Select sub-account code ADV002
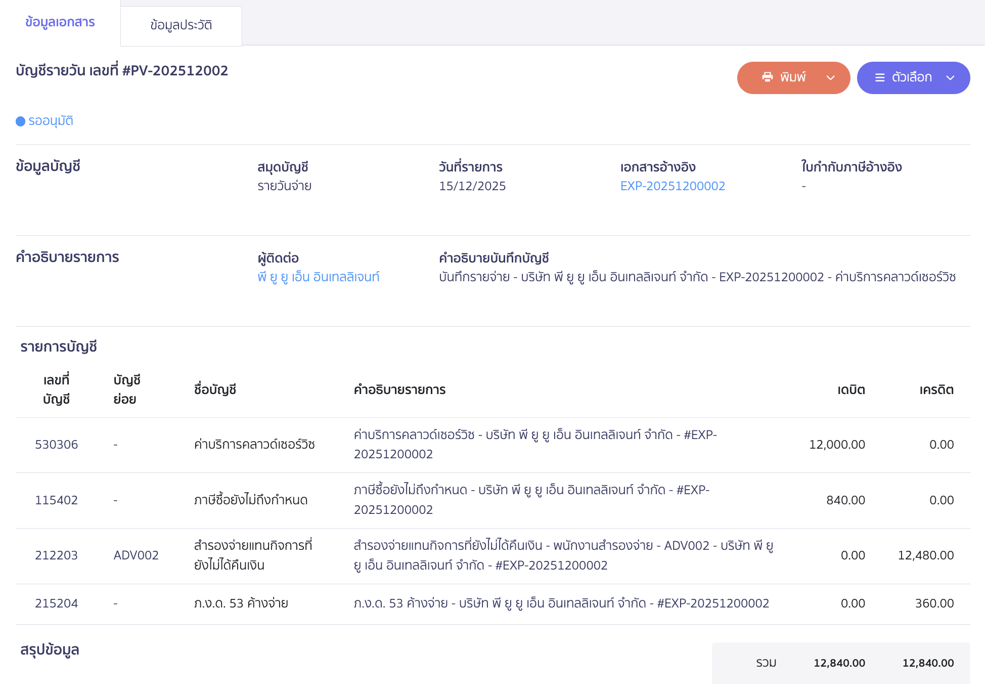The width and height of the screenshot is (985, 695). pos(136,555)
